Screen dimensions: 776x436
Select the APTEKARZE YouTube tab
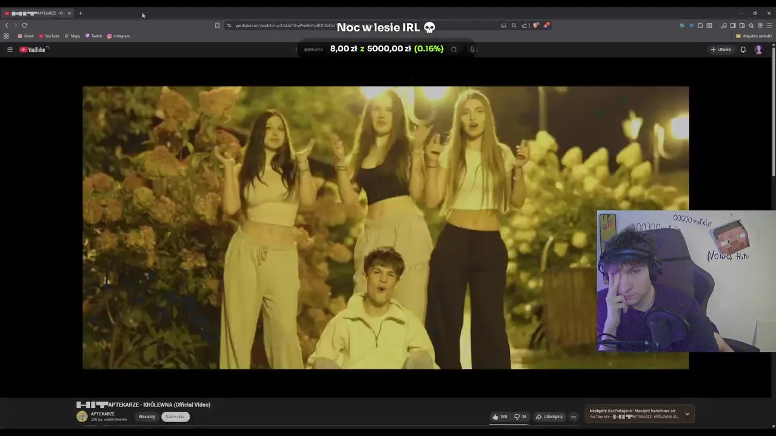coord(38,13)
